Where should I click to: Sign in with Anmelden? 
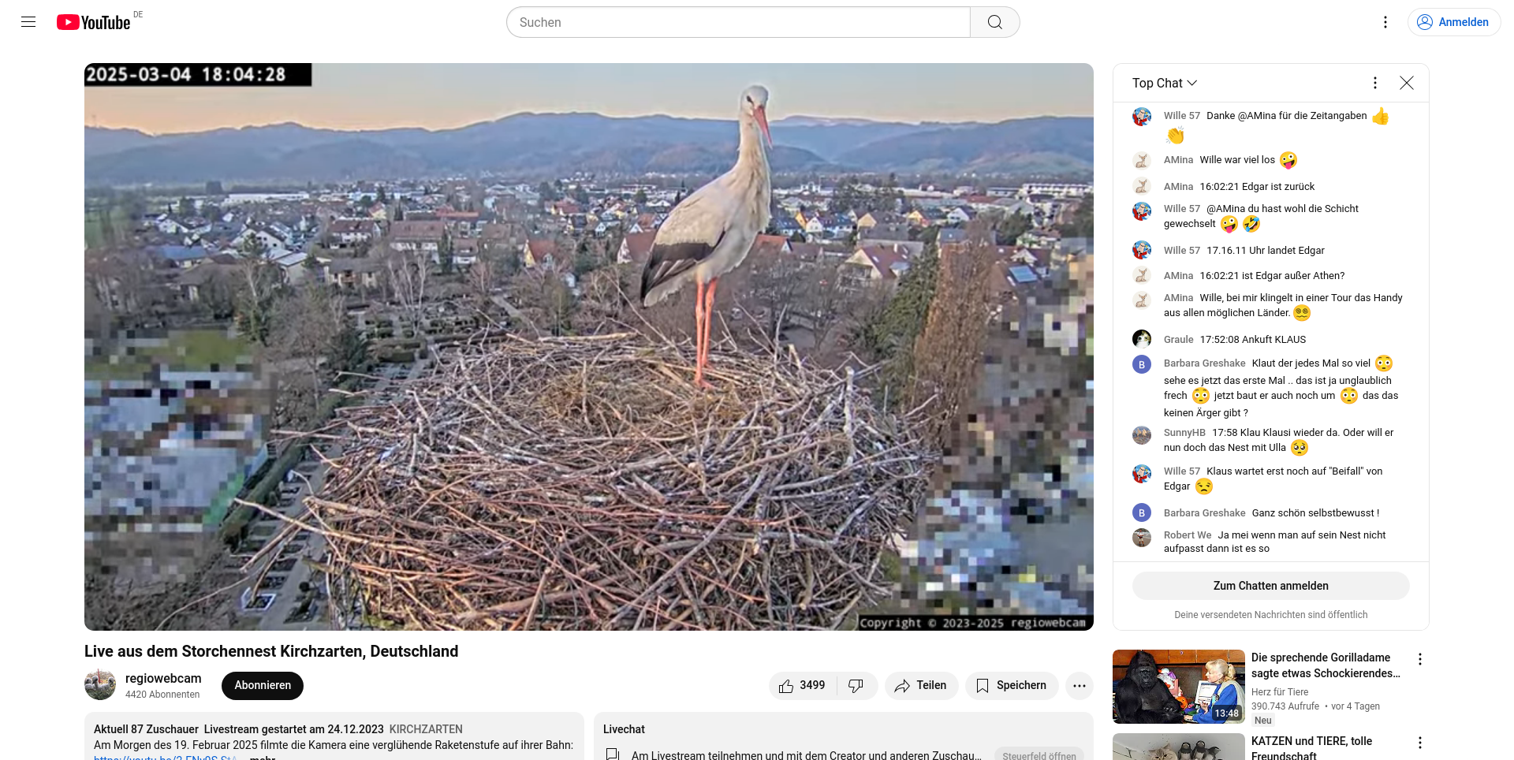(x=1454, y=22)
